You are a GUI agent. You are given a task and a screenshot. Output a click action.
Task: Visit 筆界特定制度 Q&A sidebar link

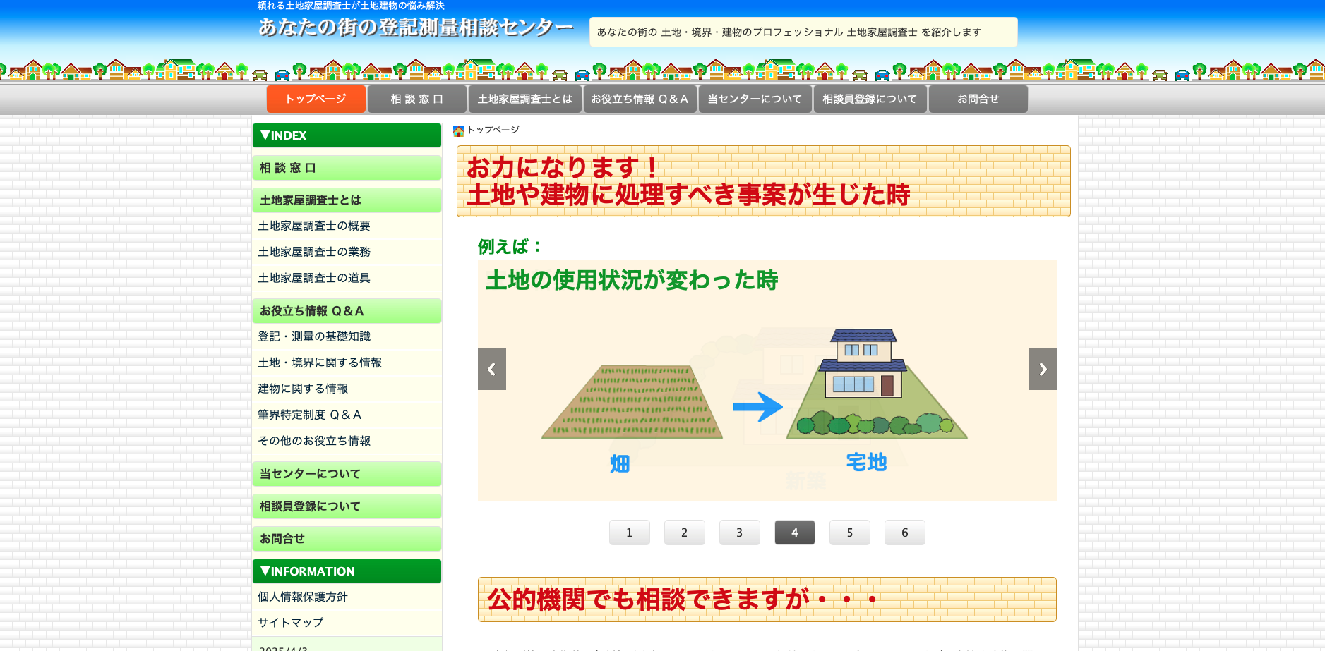tap(310, 415)
